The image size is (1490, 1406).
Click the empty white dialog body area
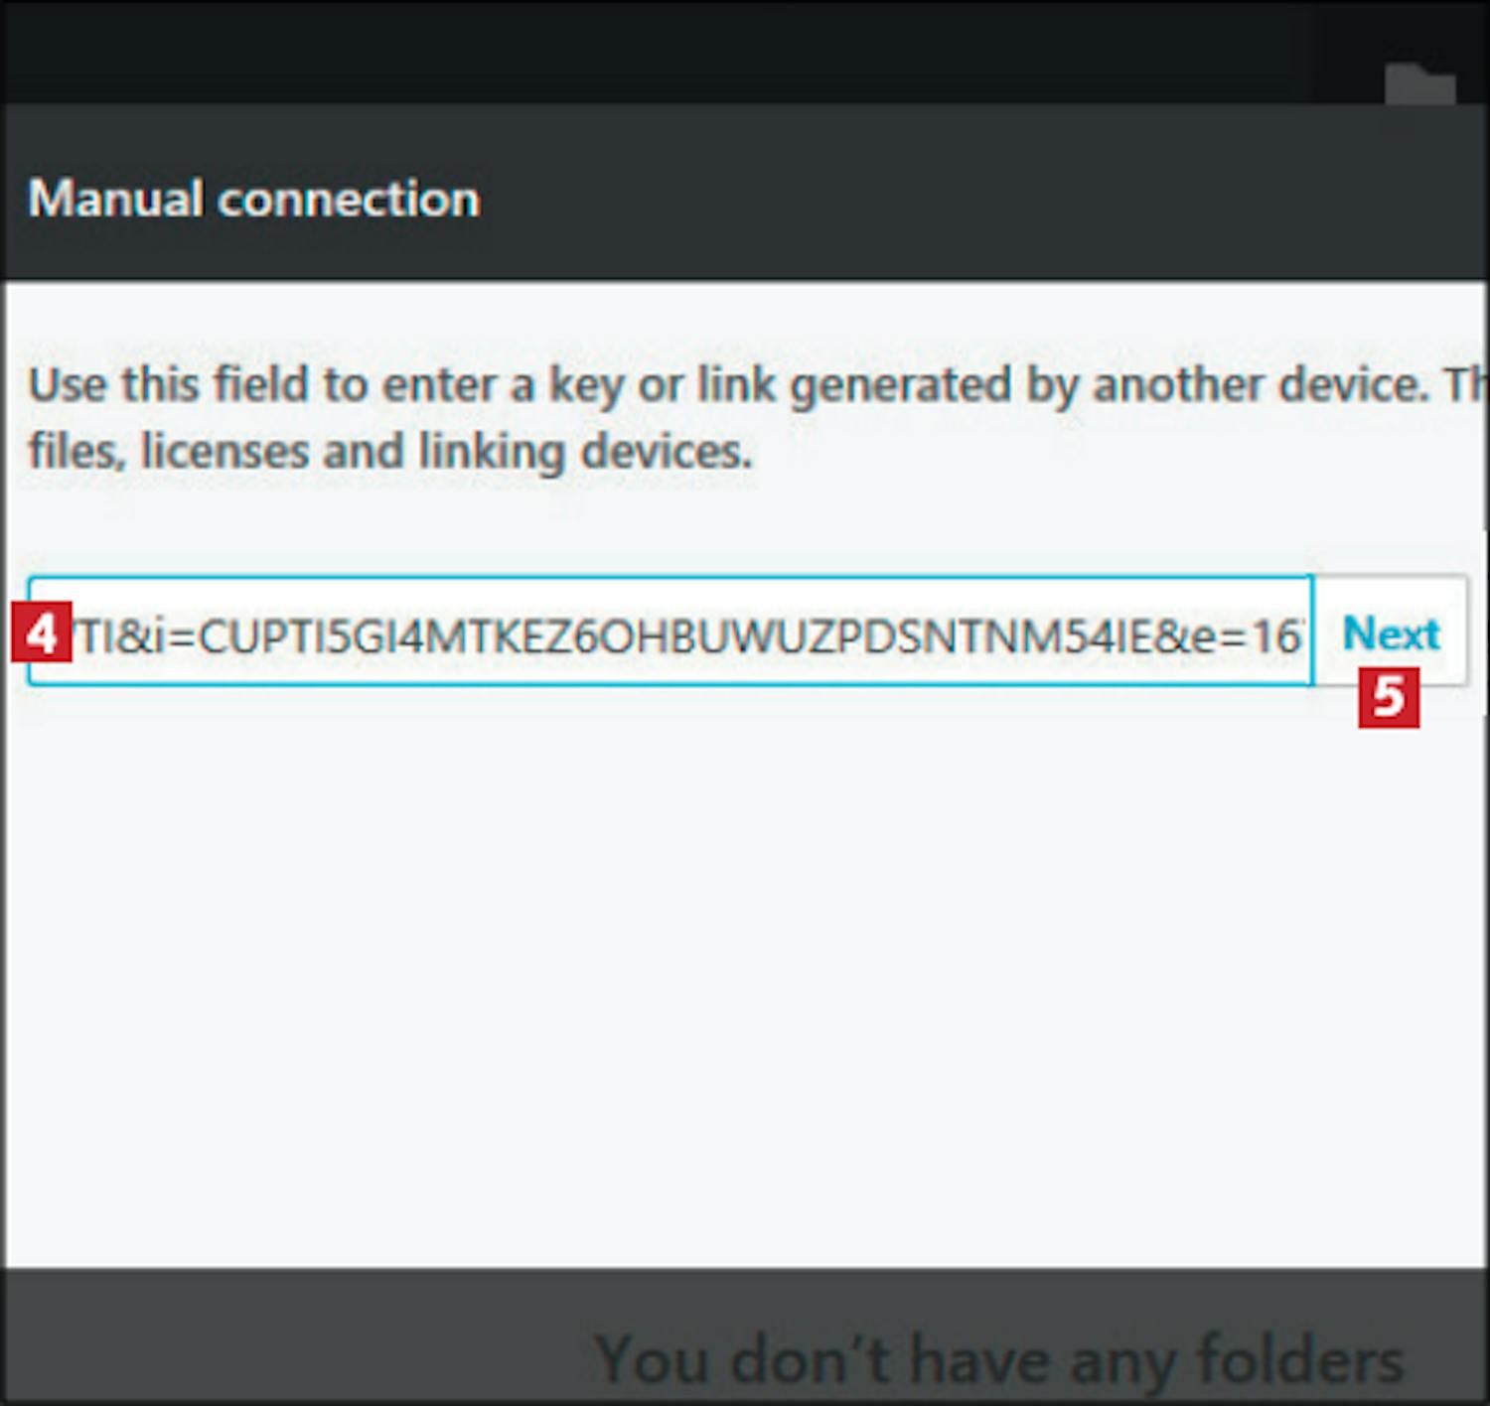point(745,973)
